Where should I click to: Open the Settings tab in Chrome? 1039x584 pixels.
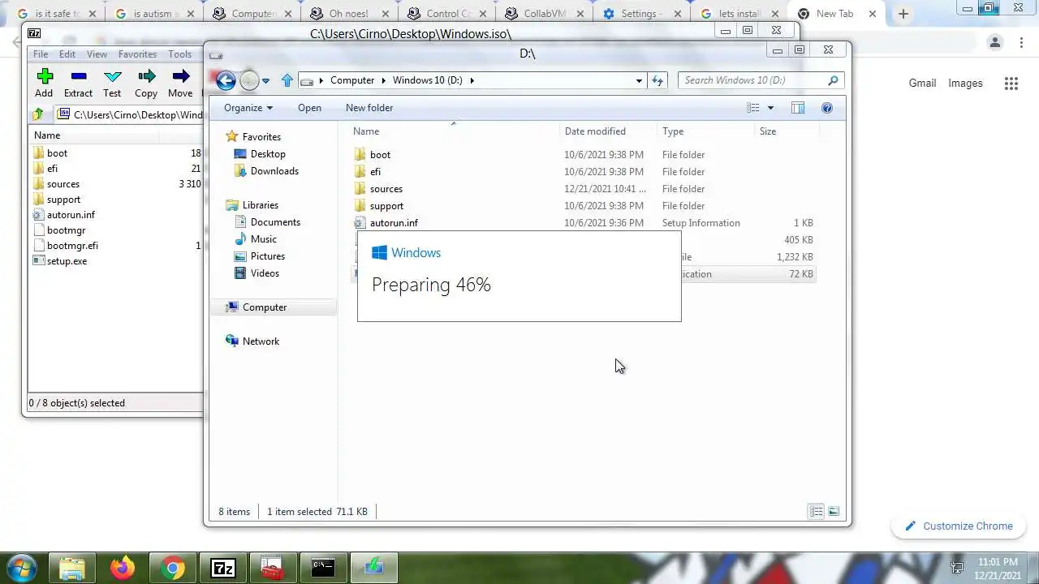point(640,14)
